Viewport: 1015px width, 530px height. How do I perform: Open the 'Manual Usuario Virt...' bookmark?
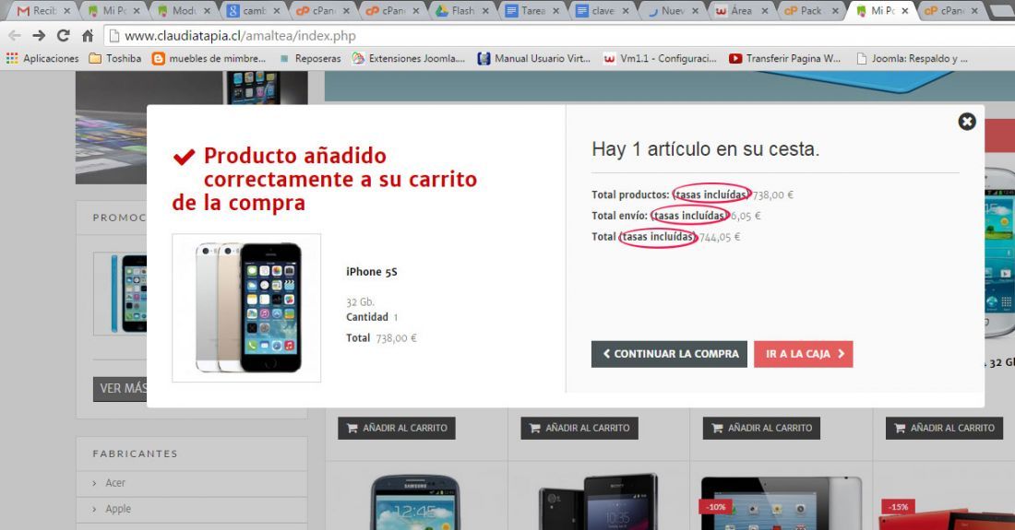(534, 58)
